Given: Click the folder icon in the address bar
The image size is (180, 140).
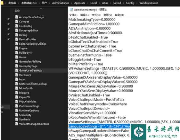Looking at the screenshot, I should [2, 3].
